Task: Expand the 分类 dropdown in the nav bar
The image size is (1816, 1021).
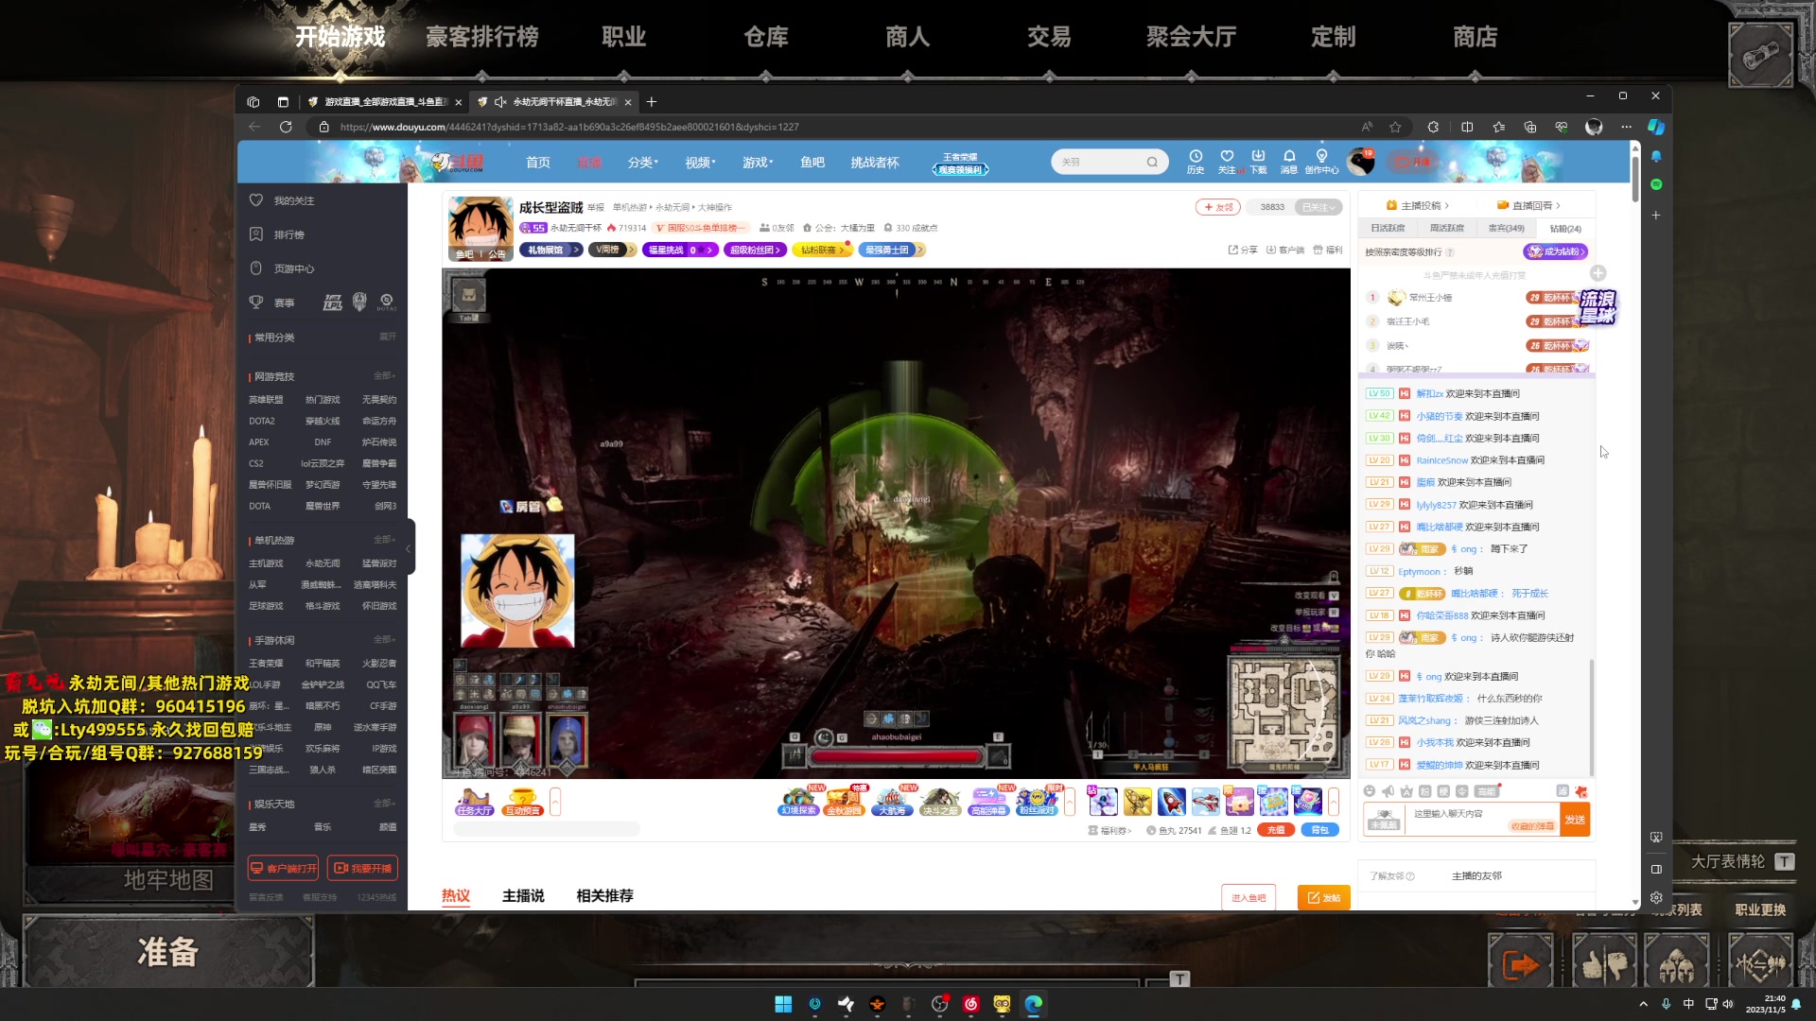Action: (643, 163)
